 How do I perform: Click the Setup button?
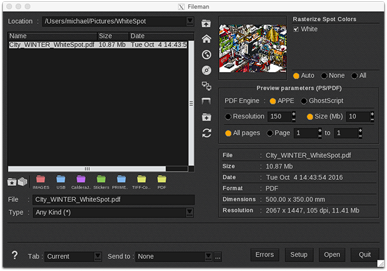click(298, 255)
